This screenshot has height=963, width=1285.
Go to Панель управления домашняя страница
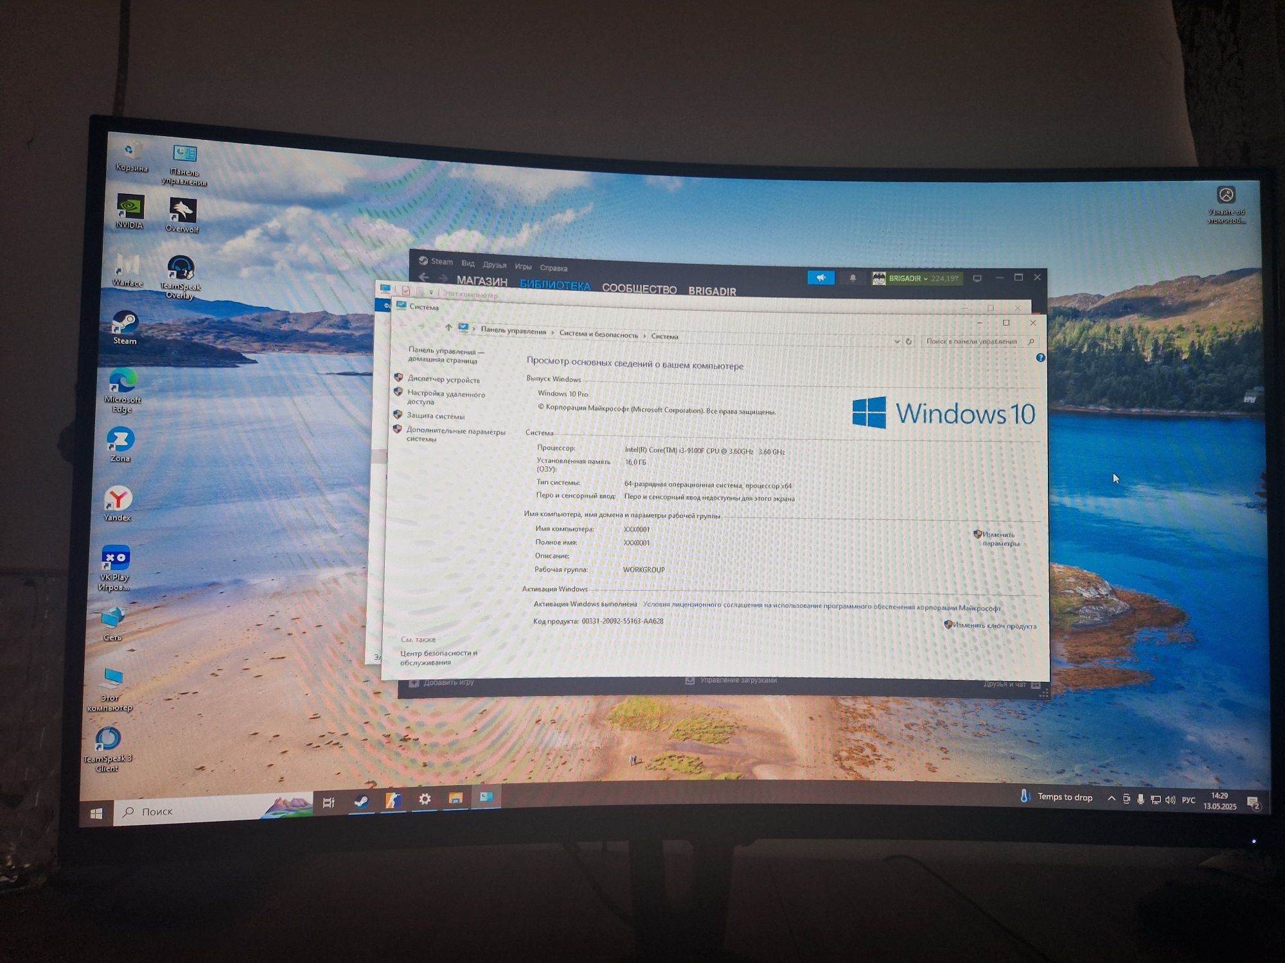[446, 356]
